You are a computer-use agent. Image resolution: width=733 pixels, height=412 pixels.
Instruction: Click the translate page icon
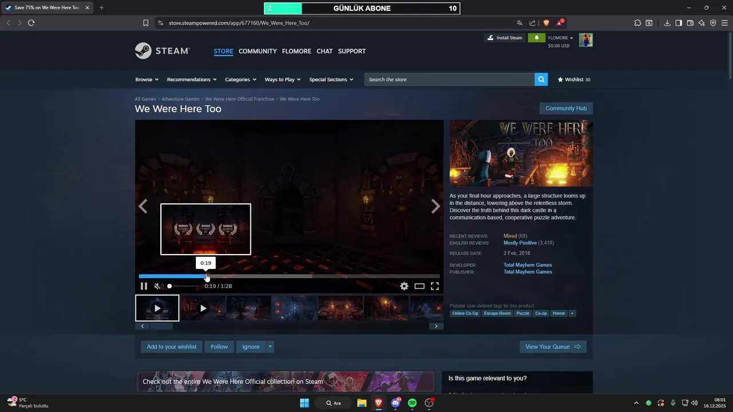coord(519,23)
